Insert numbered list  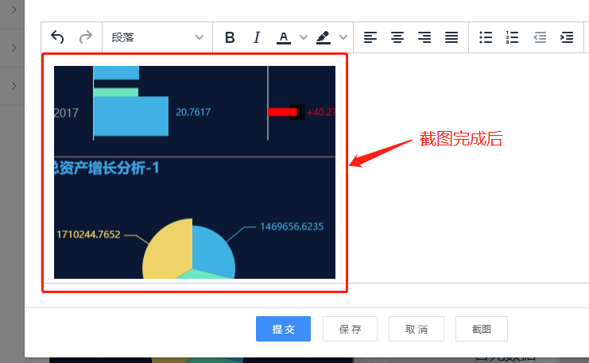click(x=513, y=37)
